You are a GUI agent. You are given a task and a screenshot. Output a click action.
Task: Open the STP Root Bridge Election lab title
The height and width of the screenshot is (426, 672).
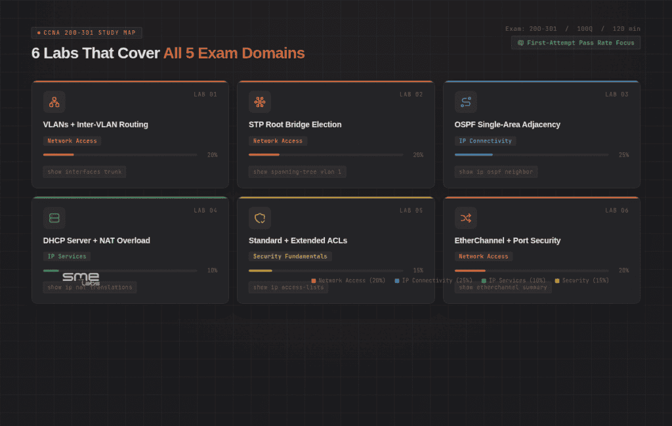click(x=295, y=124)
